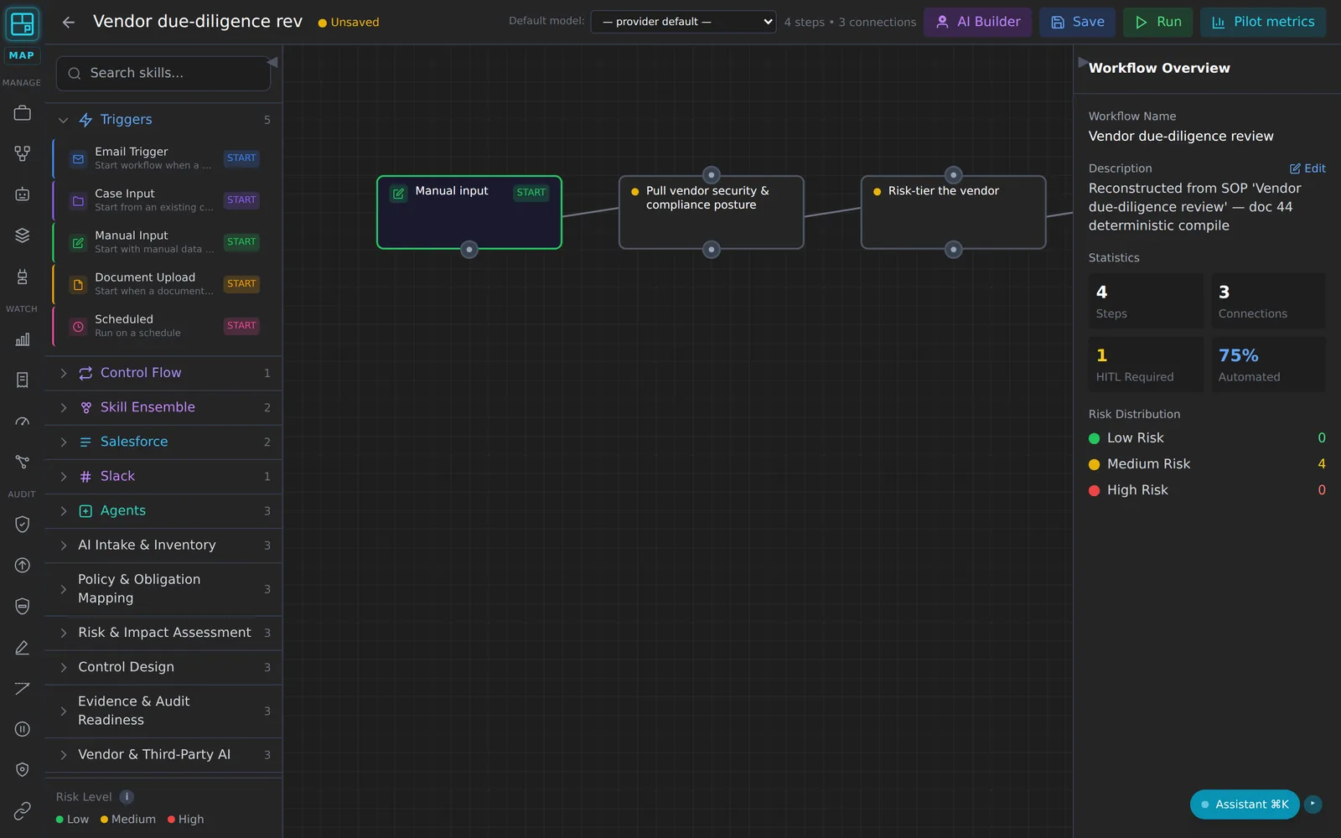
Task: Click the bottom connector of Manual input node
Action: pyautogui.click(x=469, y=250)
